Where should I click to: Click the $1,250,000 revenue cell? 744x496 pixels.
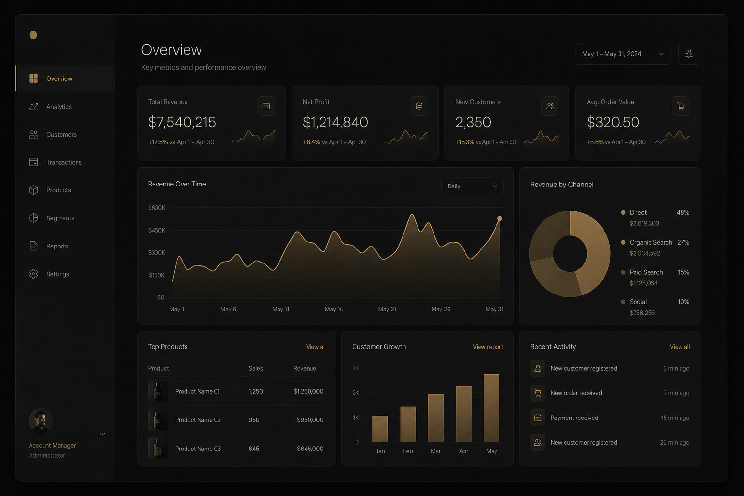(308, 391)
